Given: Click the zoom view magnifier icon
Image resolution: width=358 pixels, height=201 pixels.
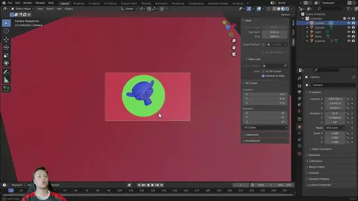Looking at the screenshot, I should tap(234, 41).
